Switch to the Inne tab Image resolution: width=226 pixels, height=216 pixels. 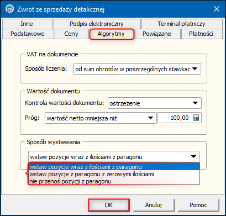[27, 24]
